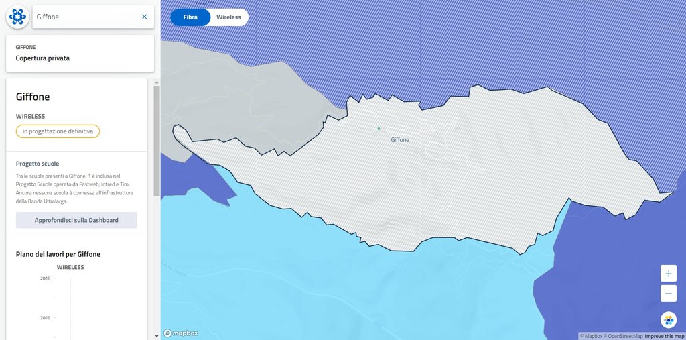686x340 pixels.
Task: Switch to the Wireless map layer
Action: tap(229, 17)
